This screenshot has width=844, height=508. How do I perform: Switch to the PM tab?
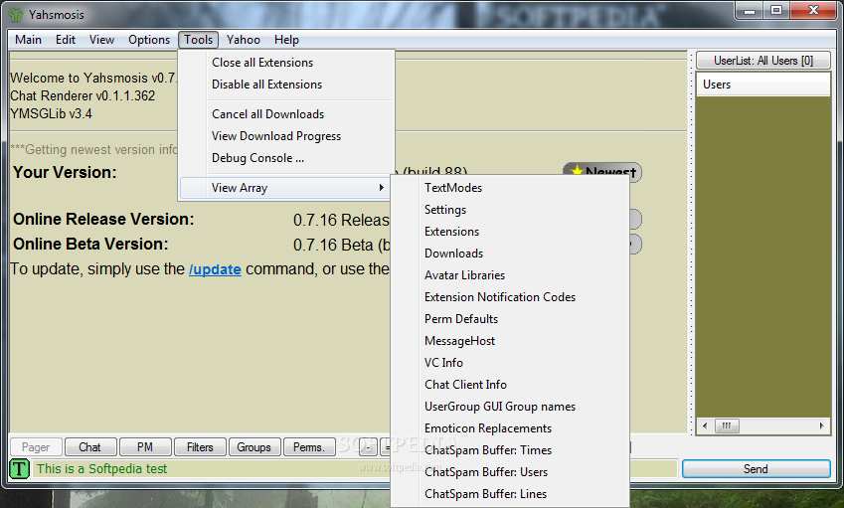pos(145,447)
